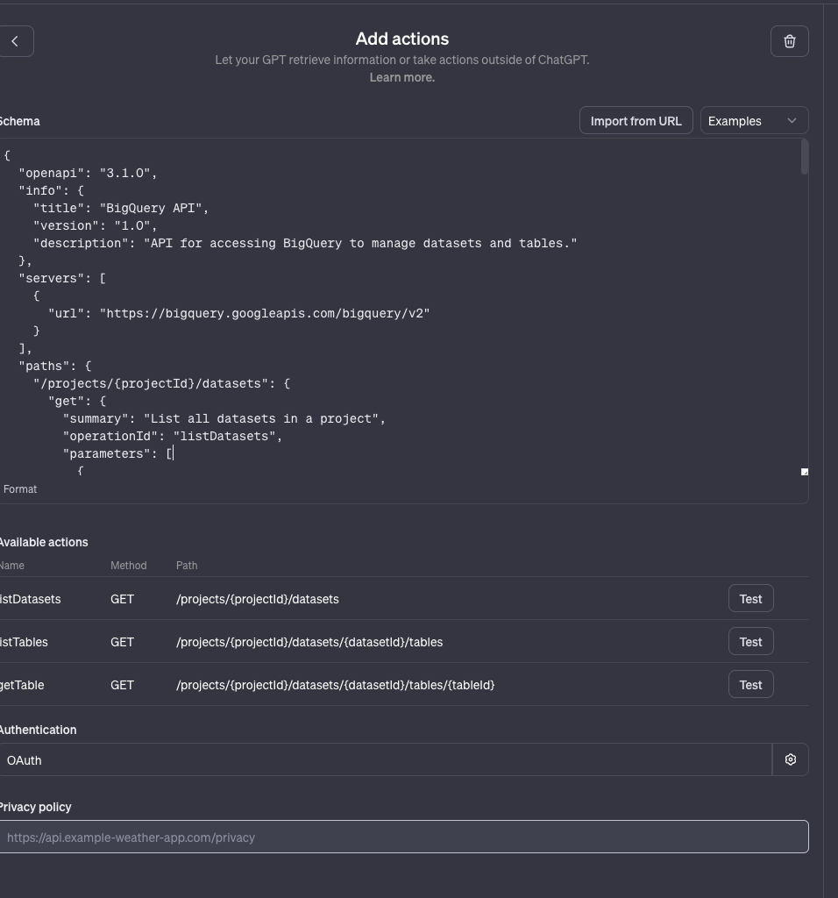Viewport: 838px width, 898px height.
Task: Click Import from URL button
Action: click(636, 120)
